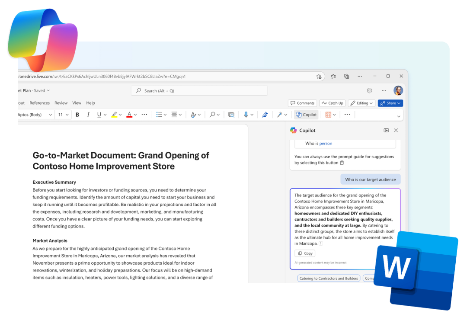The image size is (467, 317).
Task: Apply yellow text highlight color
Action: click(114, 115)
